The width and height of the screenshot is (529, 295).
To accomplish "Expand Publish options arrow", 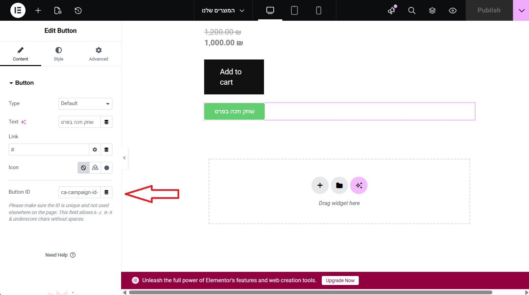I will click(x=521, y=10).
